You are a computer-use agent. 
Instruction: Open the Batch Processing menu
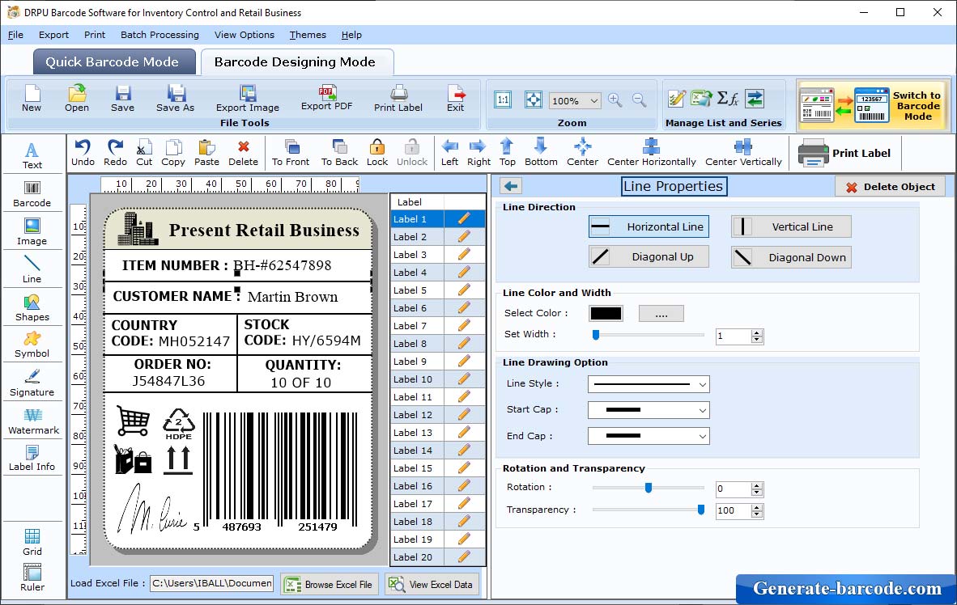[x=160, y=35]
